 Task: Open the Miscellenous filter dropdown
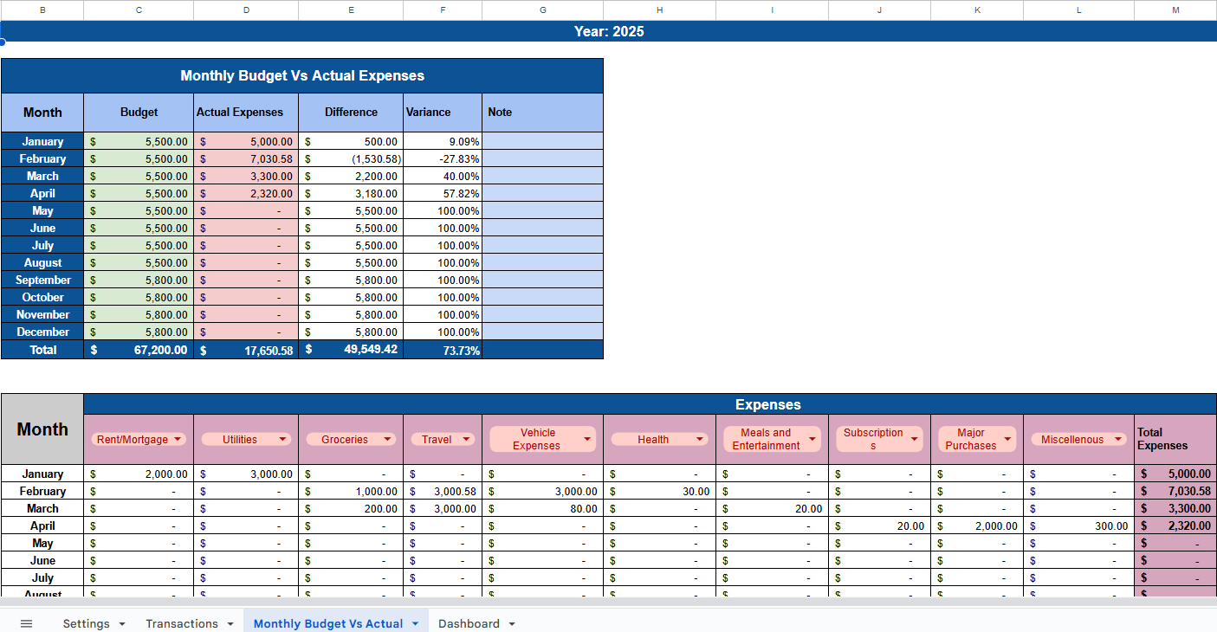coord(1118,439)
